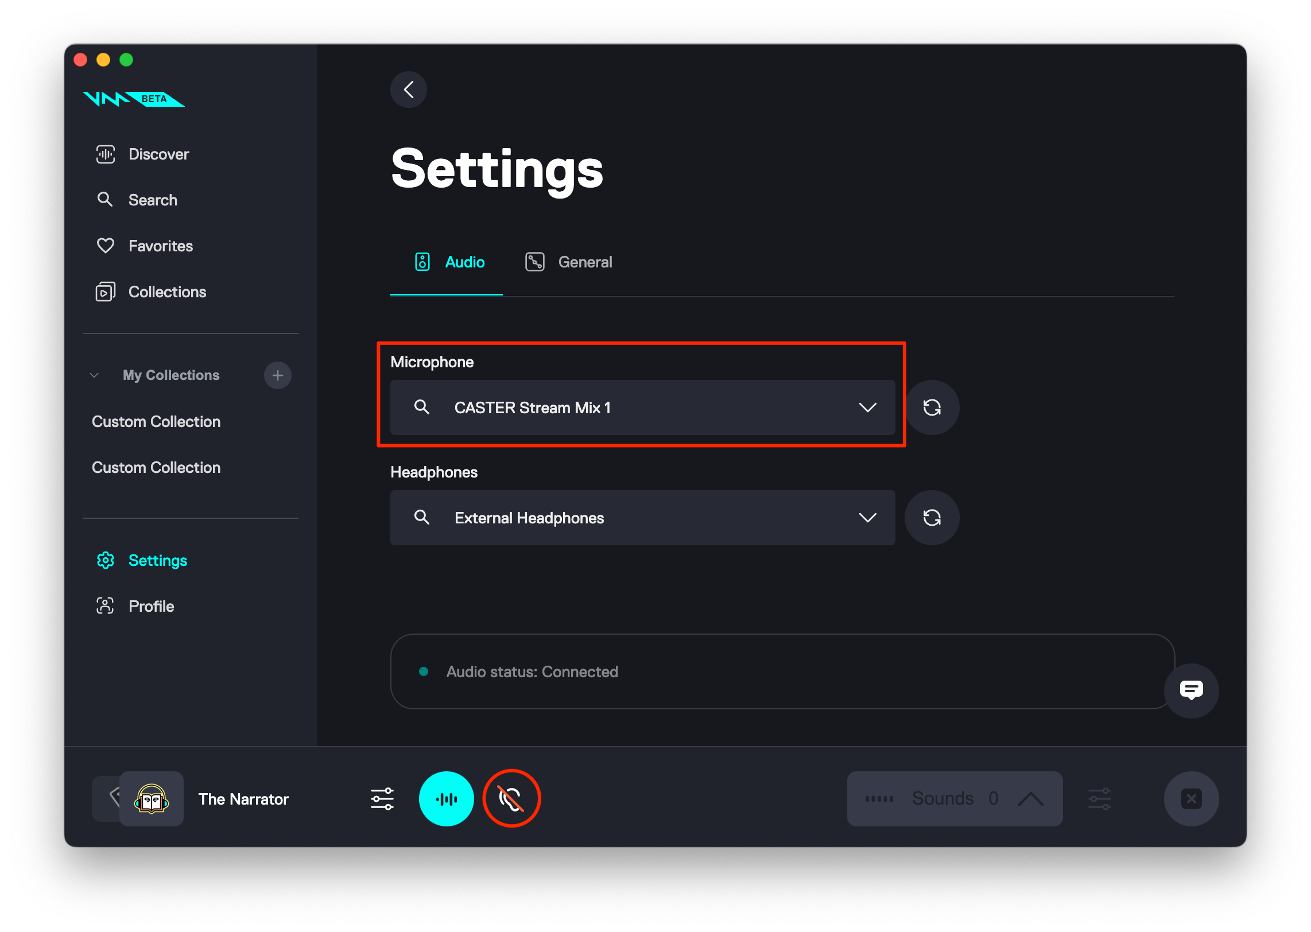This screenshot has height=932, width=1311.
Task: Collapse the My Collections list
Action: (94, 375)
